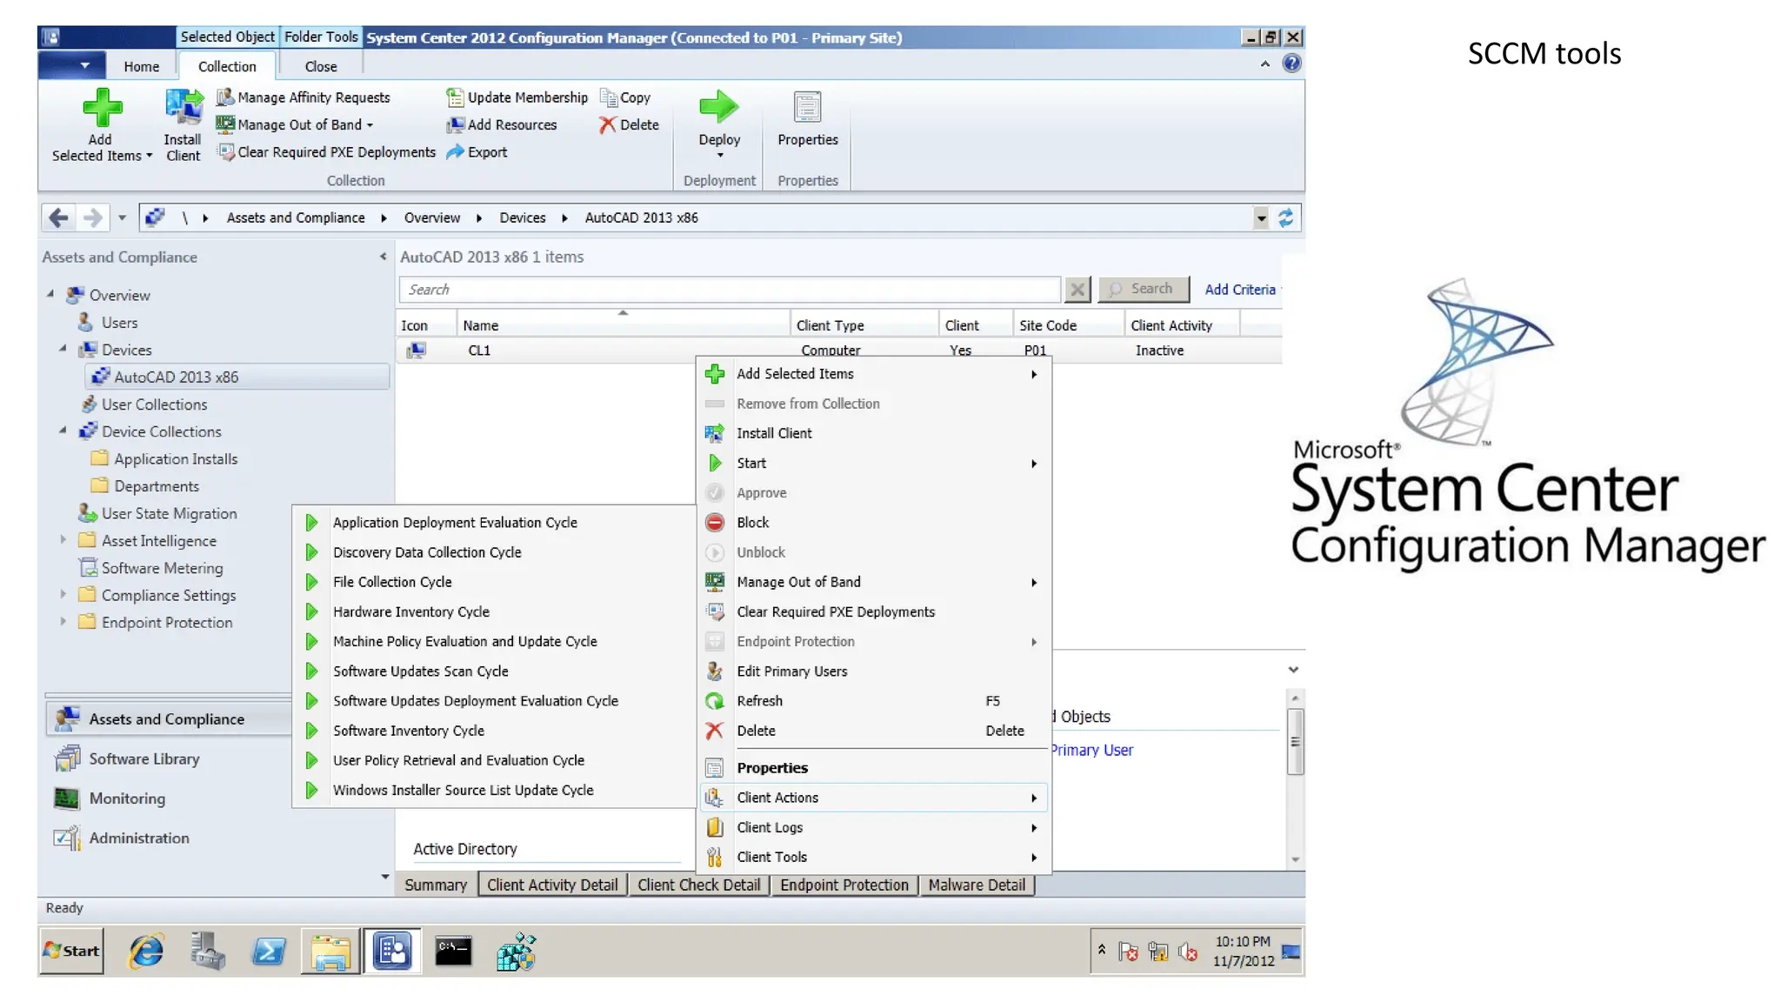
Task: Click Add Resources in ribbon
Action: click(x=502, y=124)
